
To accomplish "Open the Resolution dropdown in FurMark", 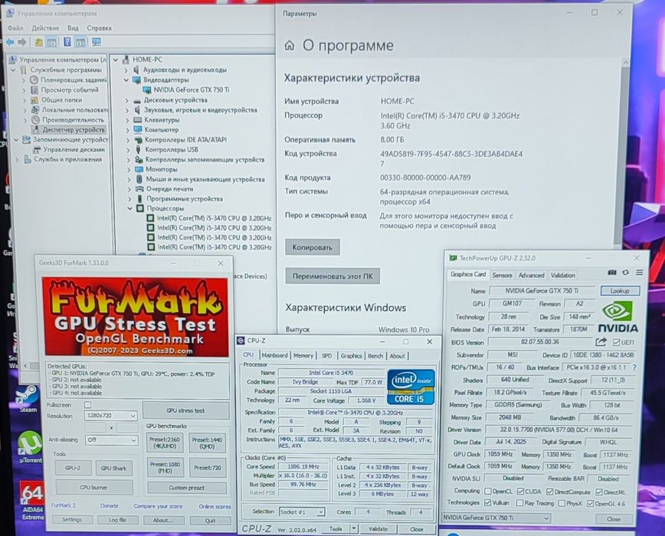I will tap(110, 416).
